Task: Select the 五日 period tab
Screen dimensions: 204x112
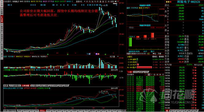Action: click(x=140, y=72)
